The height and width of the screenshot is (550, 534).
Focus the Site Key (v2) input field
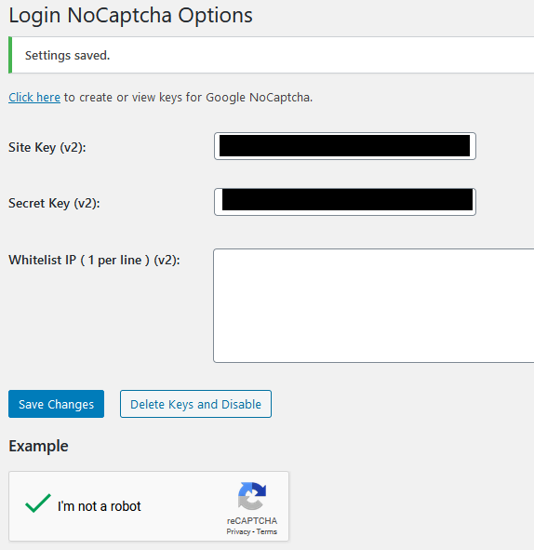coord(345,146)
